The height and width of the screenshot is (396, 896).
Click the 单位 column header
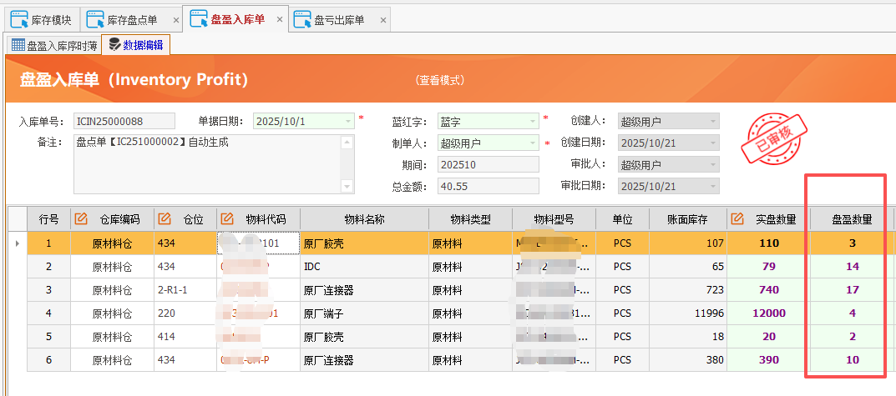[622, 219]
